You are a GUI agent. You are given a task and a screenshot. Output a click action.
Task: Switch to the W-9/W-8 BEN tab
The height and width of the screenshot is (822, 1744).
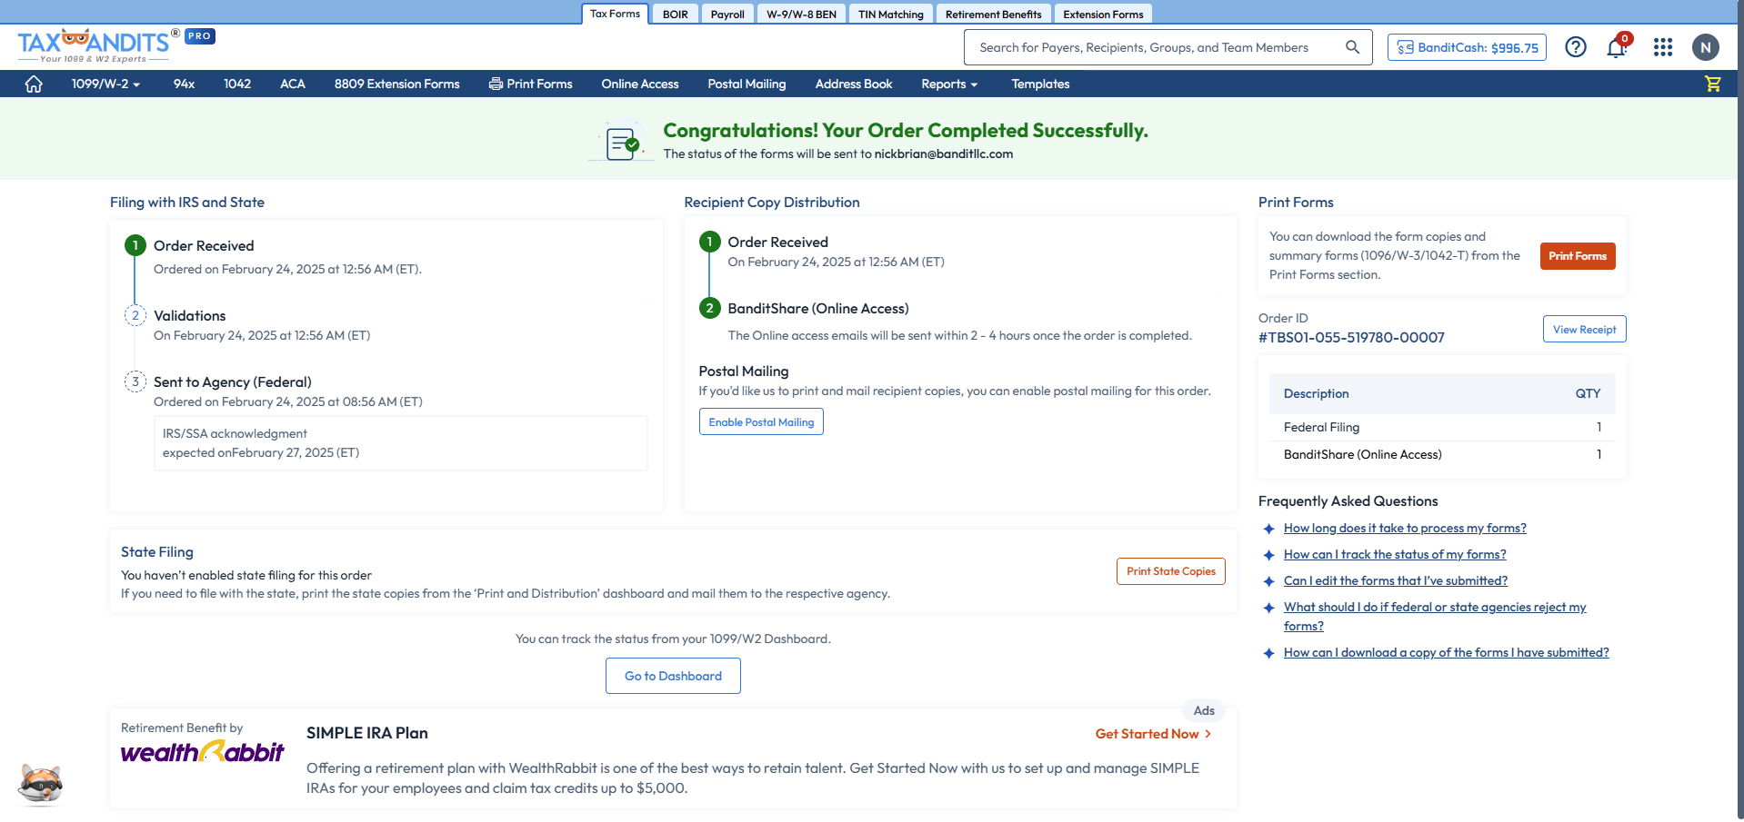tap(801, 15)
